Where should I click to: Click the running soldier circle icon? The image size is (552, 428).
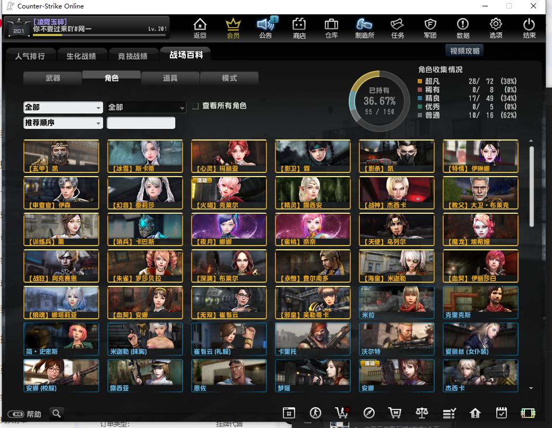[x=315, y=413]
